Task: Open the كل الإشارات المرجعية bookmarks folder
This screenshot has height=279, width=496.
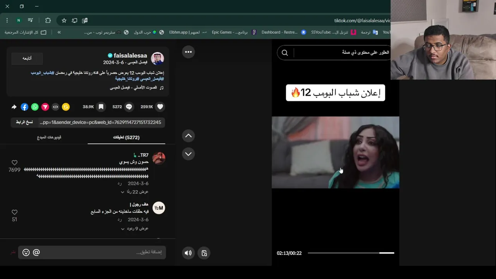Action: (25, 32)
